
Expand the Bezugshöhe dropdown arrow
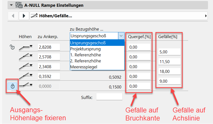point(121,36)
